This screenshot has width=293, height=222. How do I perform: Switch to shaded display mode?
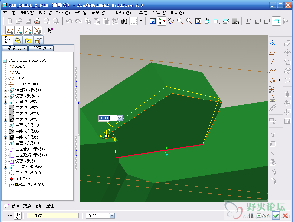pos(276,21)
